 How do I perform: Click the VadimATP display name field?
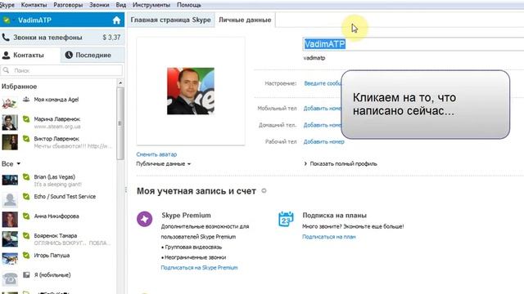[x=413, y=44]
